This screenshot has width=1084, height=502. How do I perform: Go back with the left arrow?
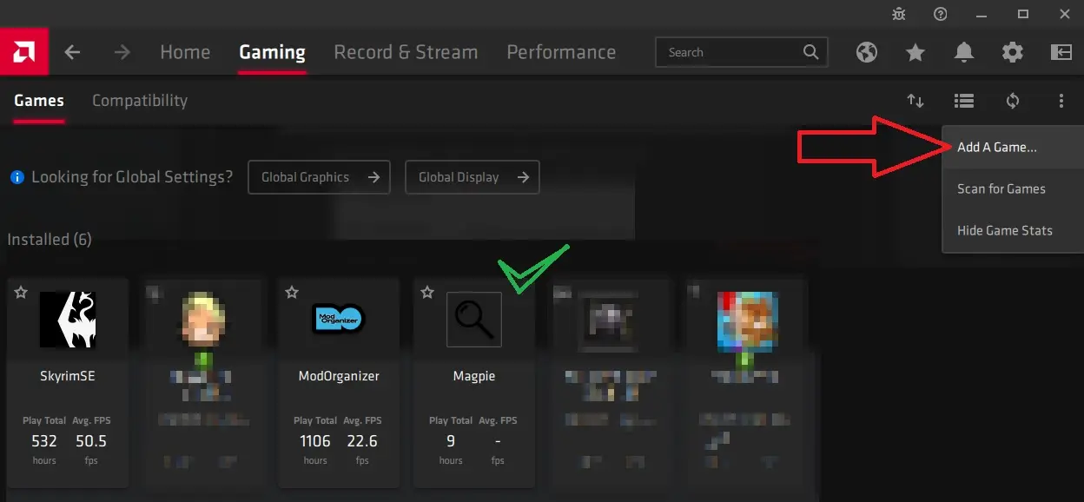click(72, 52)
